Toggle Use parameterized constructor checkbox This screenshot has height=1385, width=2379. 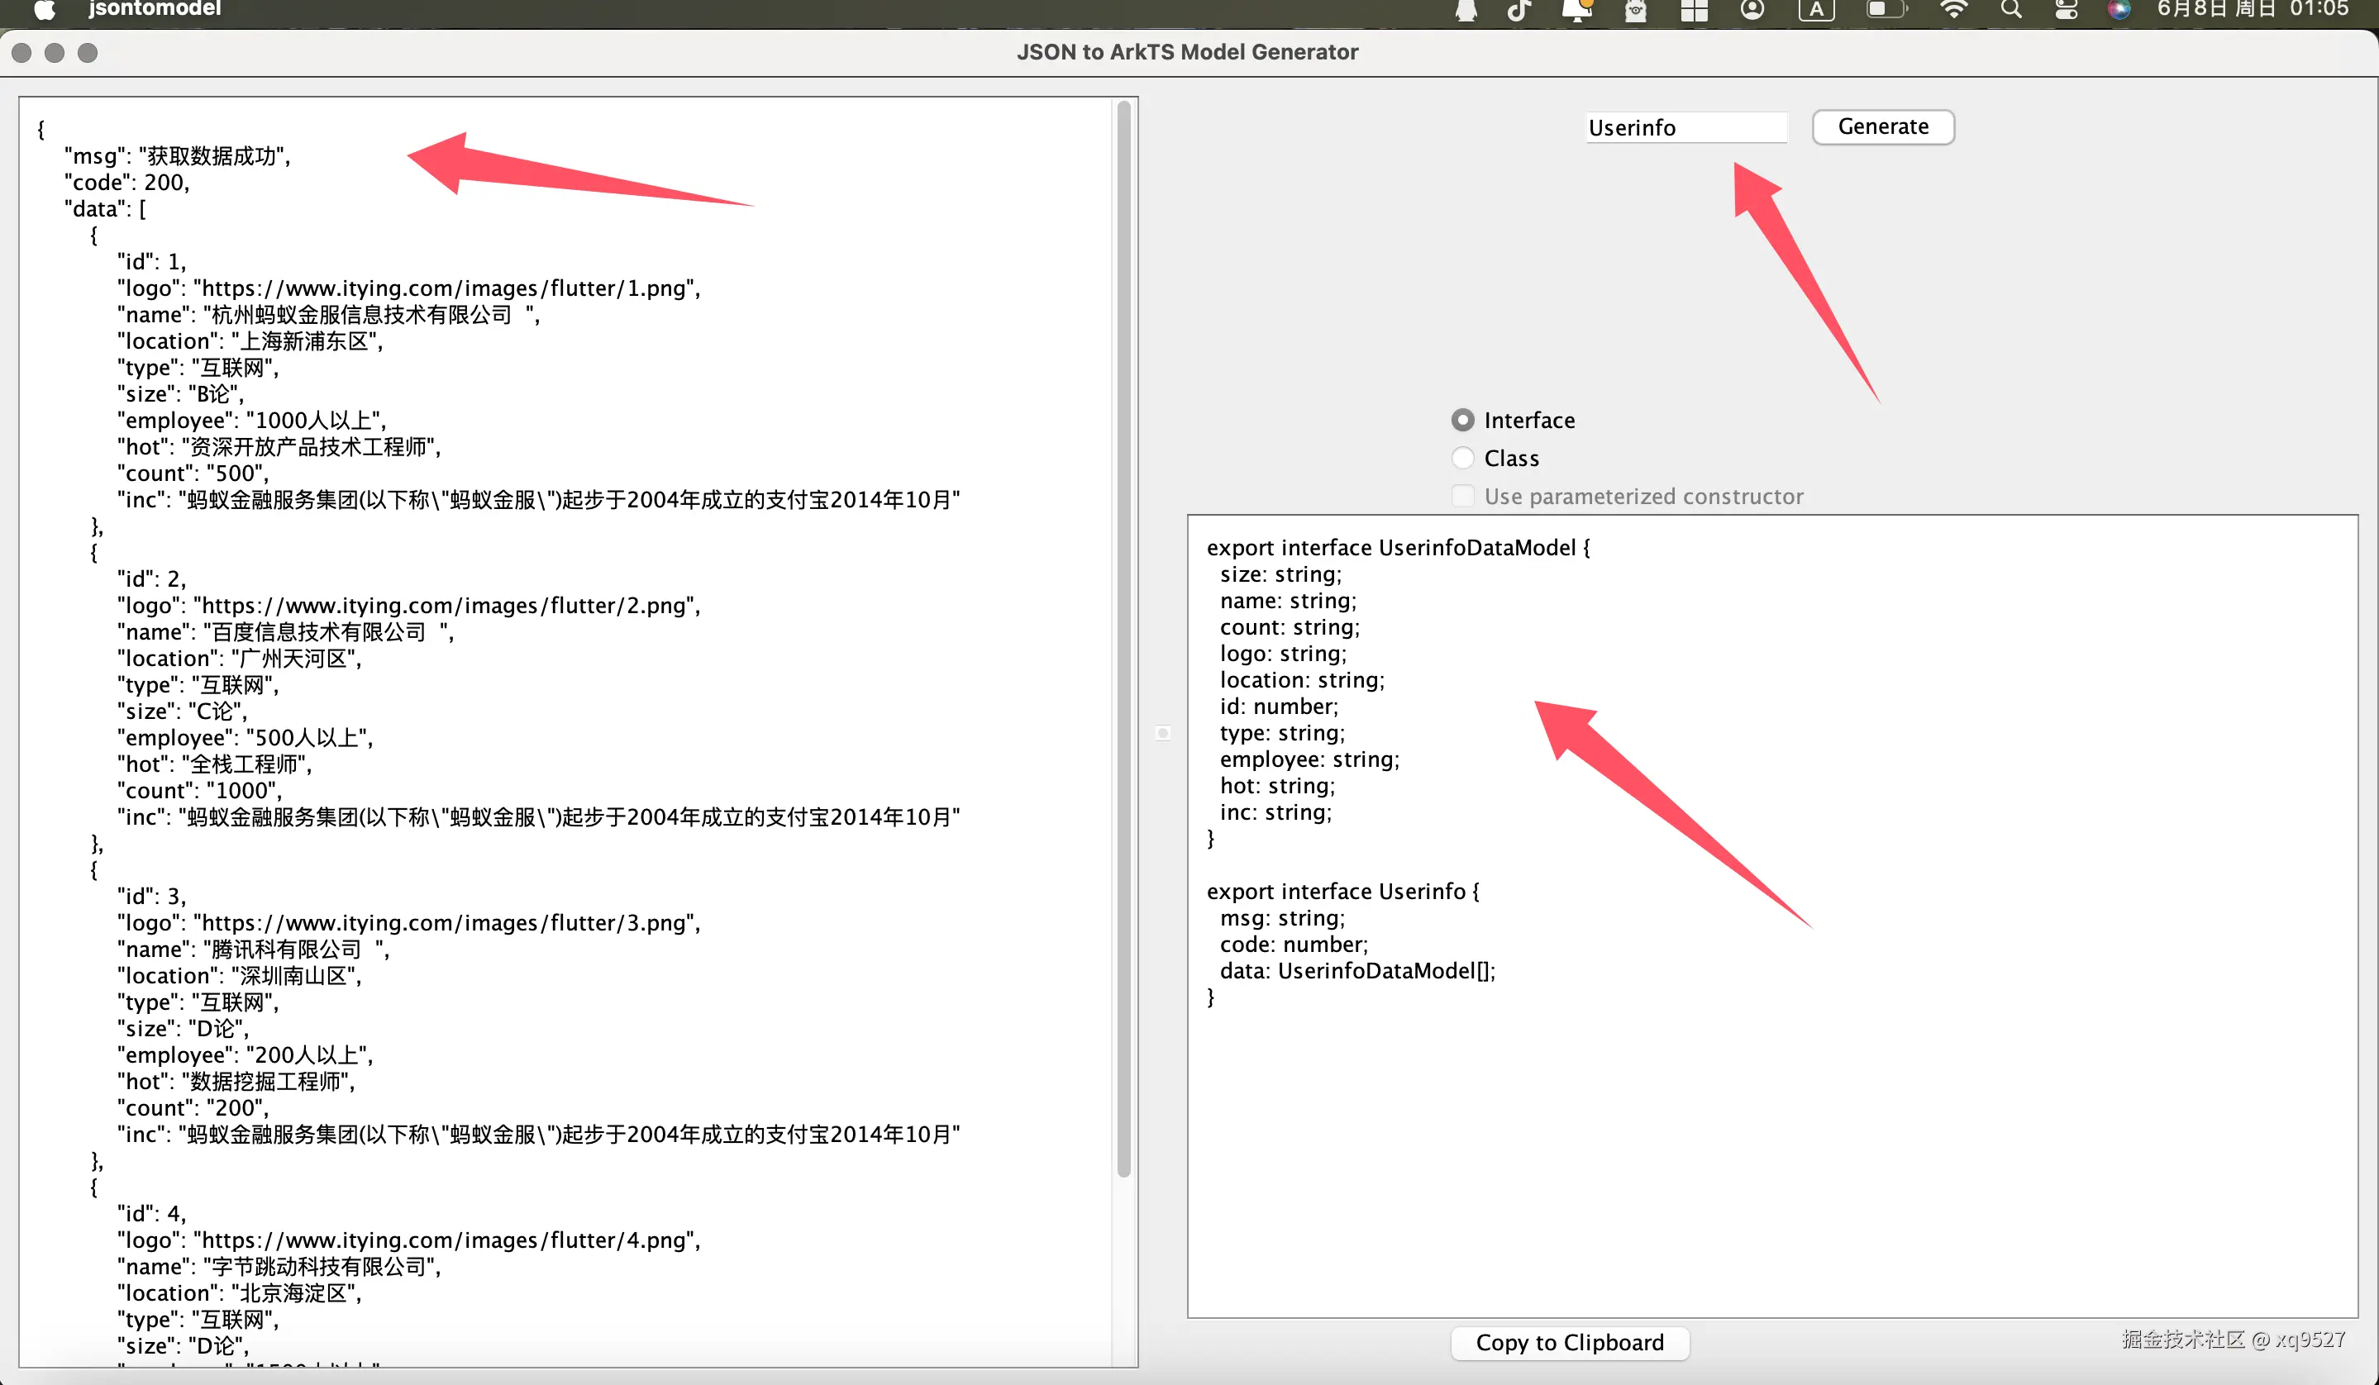click(1462, 497)
